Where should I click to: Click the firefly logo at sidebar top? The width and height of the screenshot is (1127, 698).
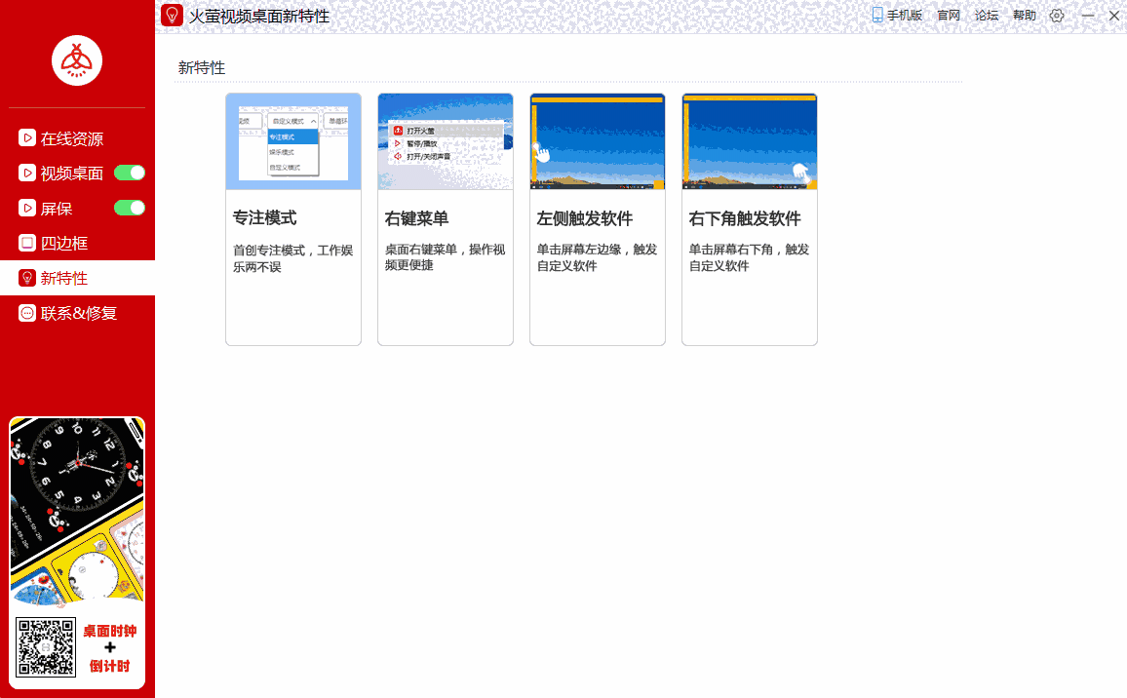[x=77, y=60]
